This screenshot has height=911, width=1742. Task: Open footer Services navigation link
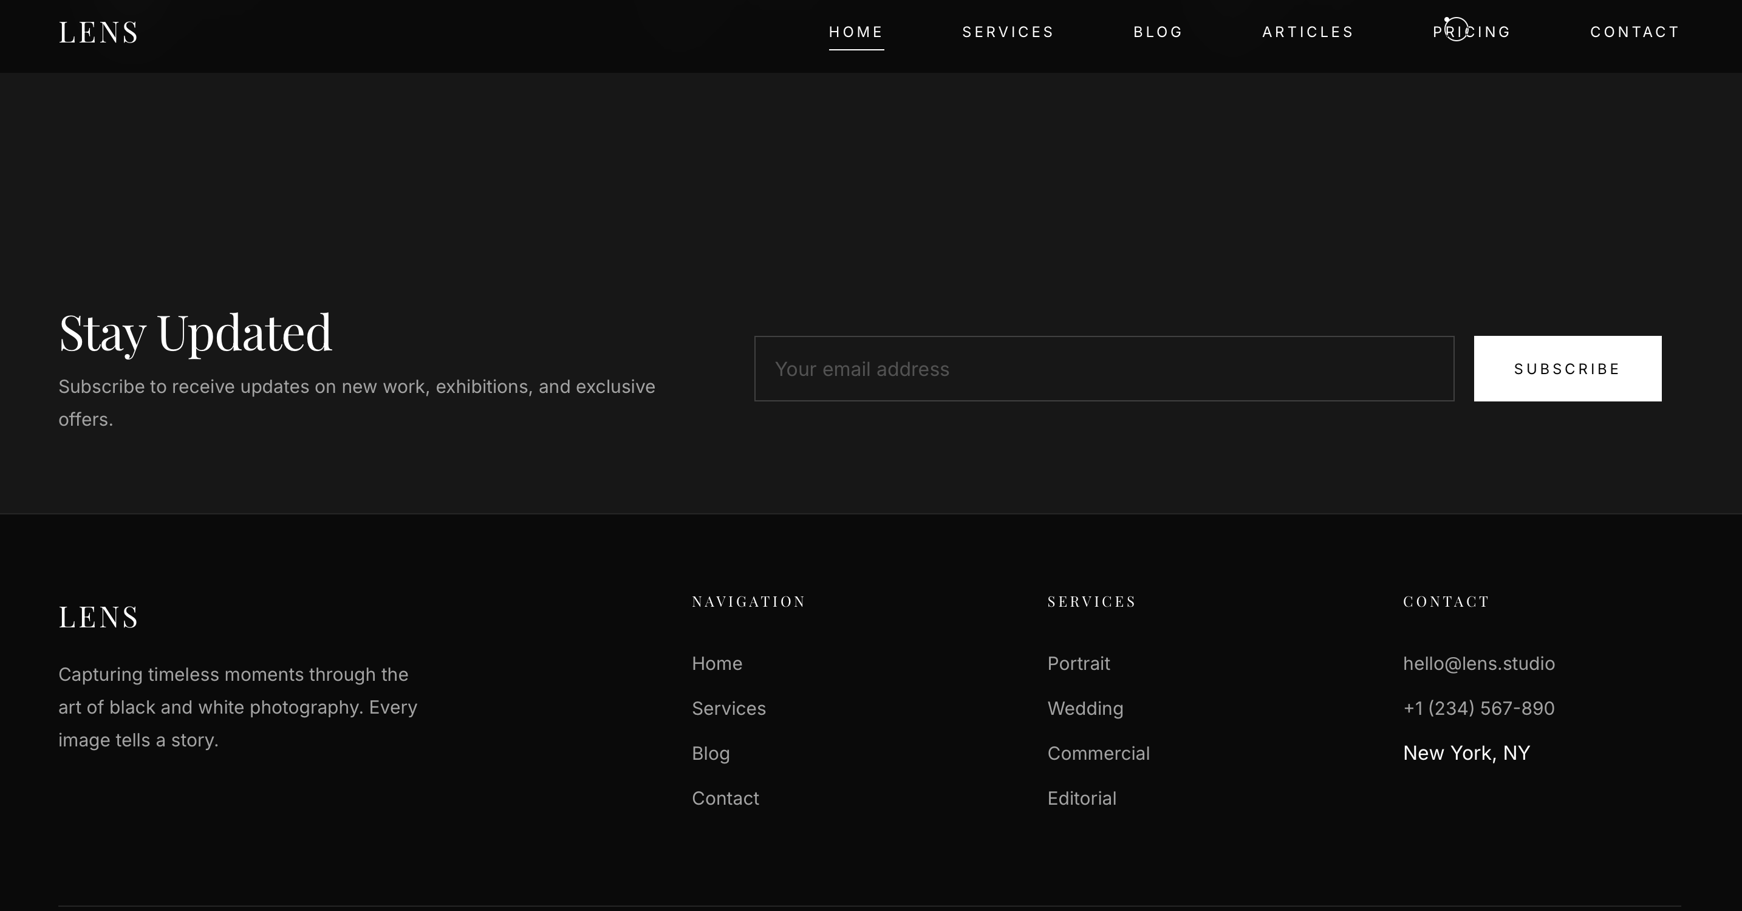point(728,708)
